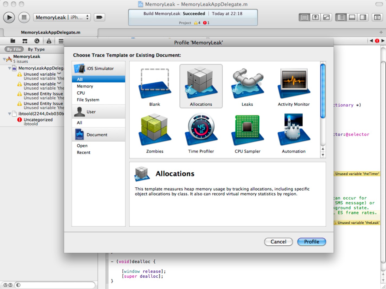Click the template list scroll up arrow
The height and width of the screenshot is (289, 386).
pos(323,149)
